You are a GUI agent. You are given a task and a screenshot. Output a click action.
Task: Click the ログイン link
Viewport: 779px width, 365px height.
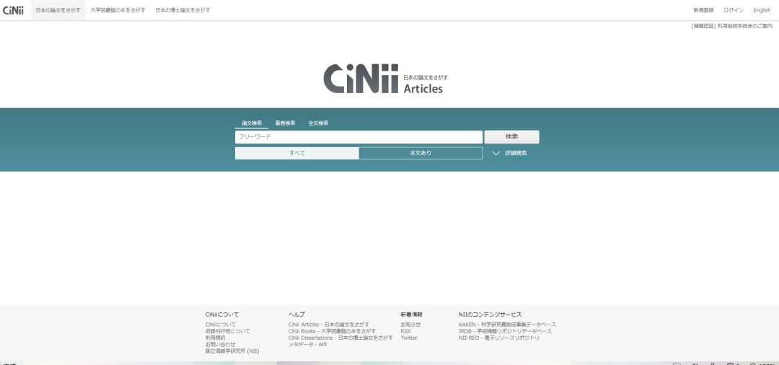click(734, 10)
